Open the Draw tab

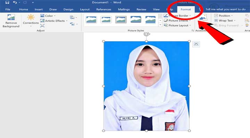[53, 9]
